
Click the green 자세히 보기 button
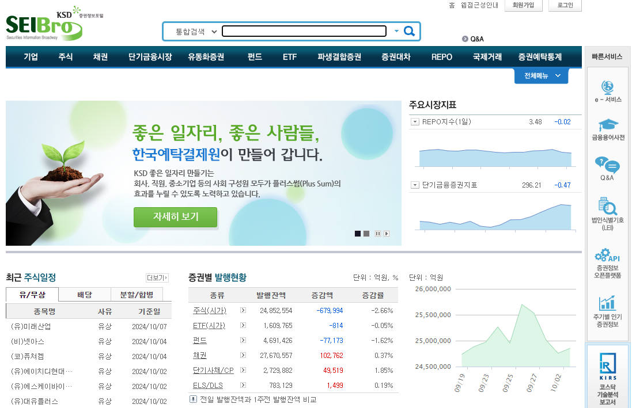coord(176,217)
